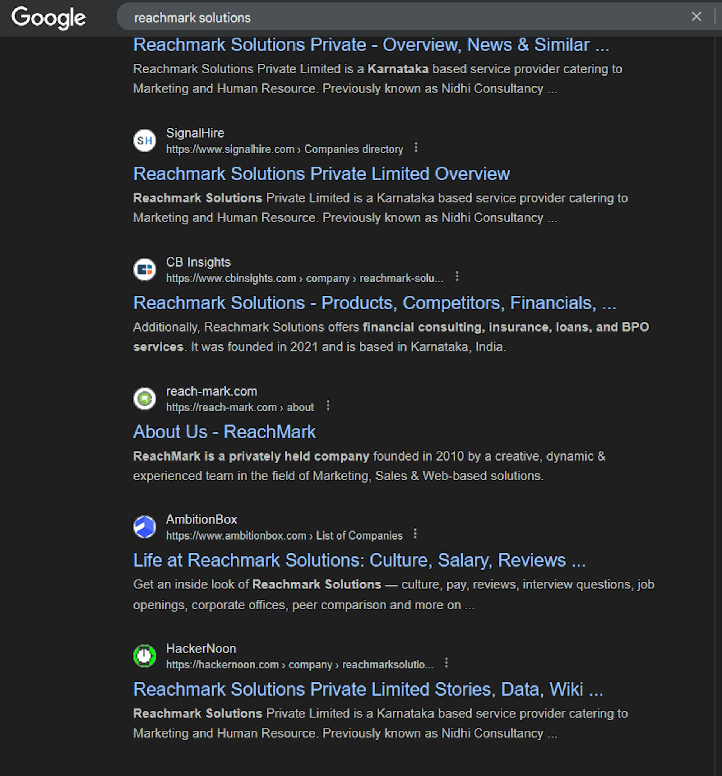Click the cbinsights.com company URL breadcrumb
This screenshot has height=776, width=722.
[305, 279]
